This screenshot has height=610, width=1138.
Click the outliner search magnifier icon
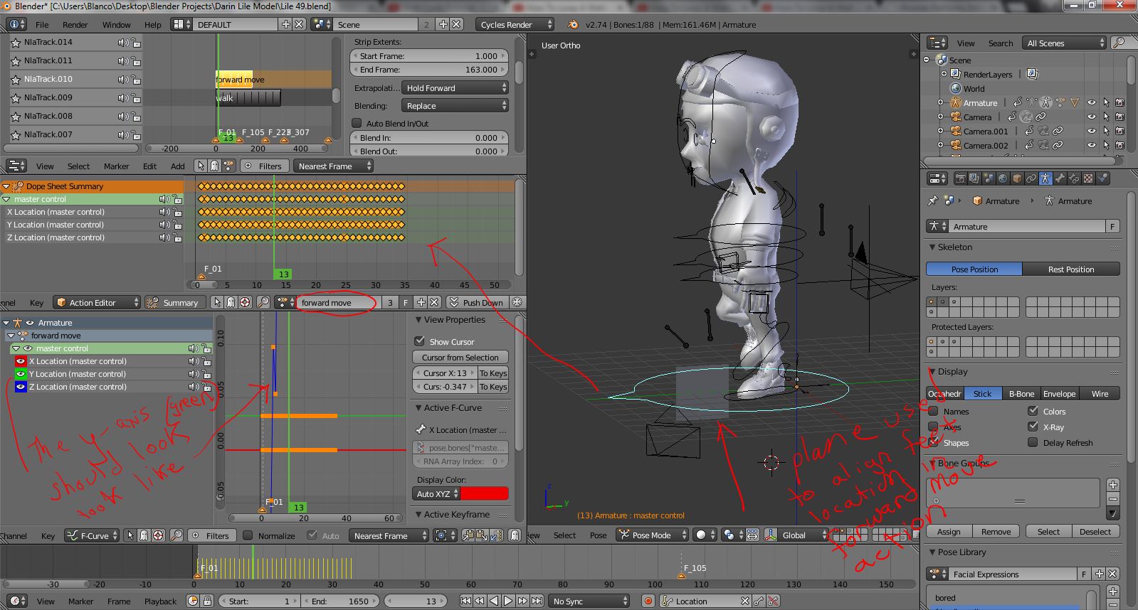point(1119,43)
